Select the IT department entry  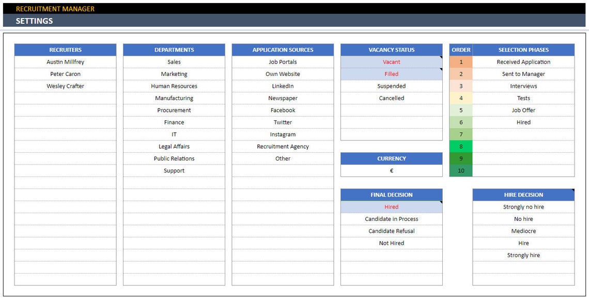174,134
